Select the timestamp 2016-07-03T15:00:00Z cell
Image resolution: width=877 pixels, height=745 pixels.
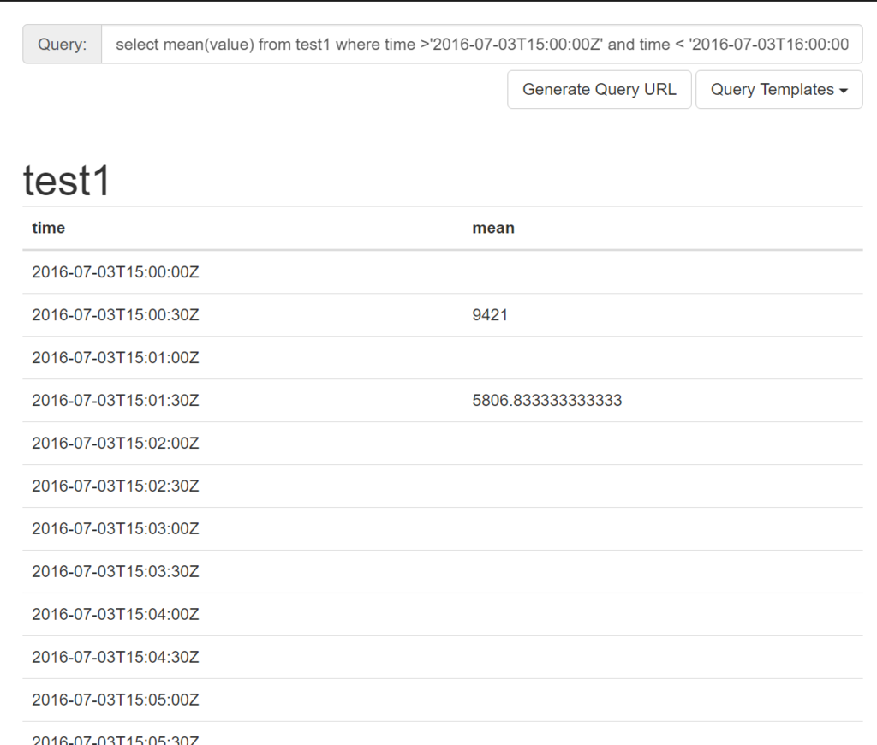coord(116,272)
